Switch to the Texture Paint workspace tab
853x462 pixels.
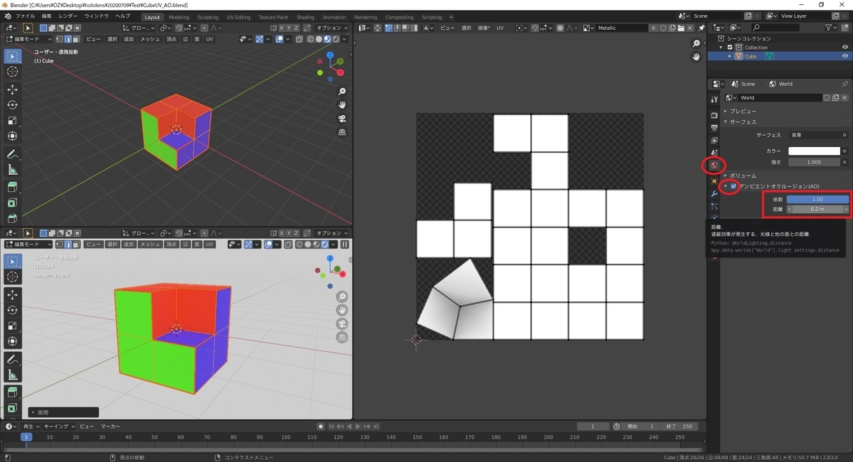tap(274, 16)
